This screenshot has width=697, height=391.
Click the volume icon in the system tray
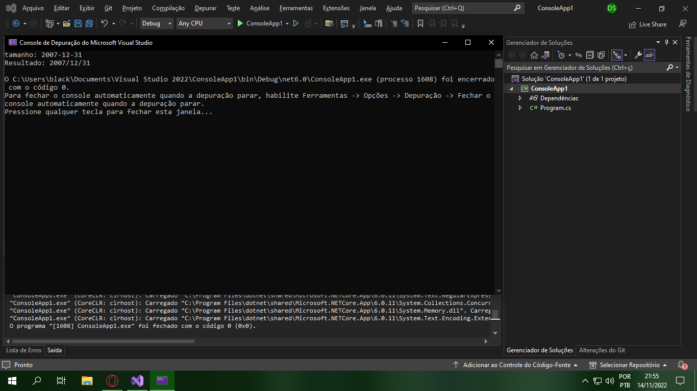tap(609, 381)
